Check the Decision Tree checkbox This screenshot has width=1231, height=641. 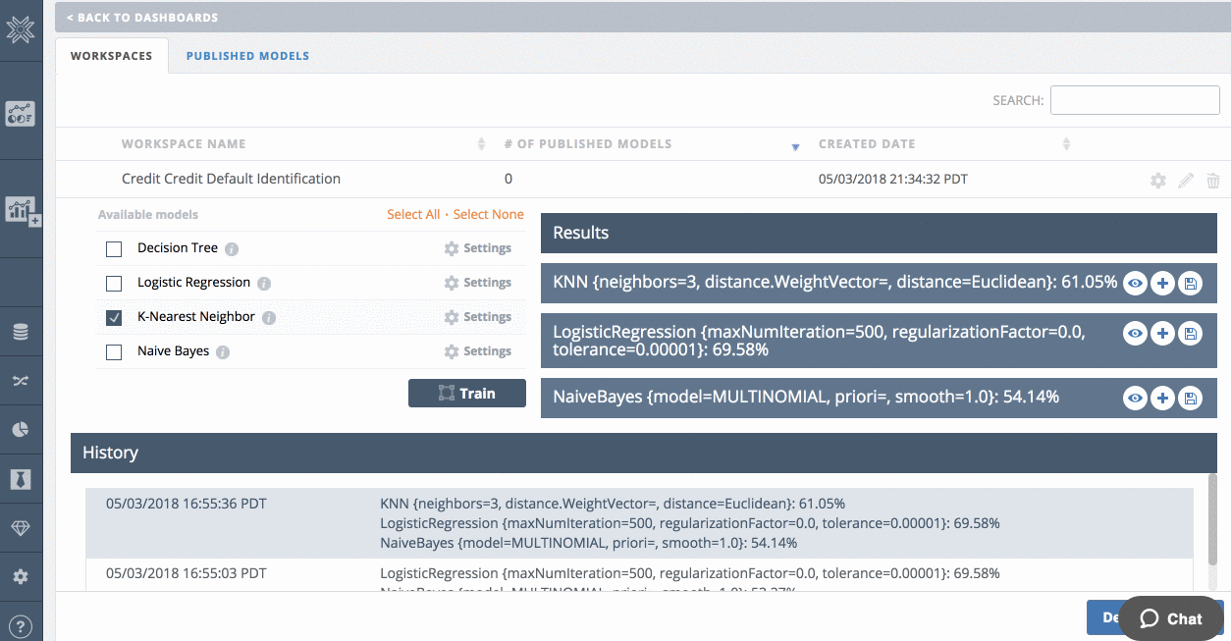tap(114, 249)
